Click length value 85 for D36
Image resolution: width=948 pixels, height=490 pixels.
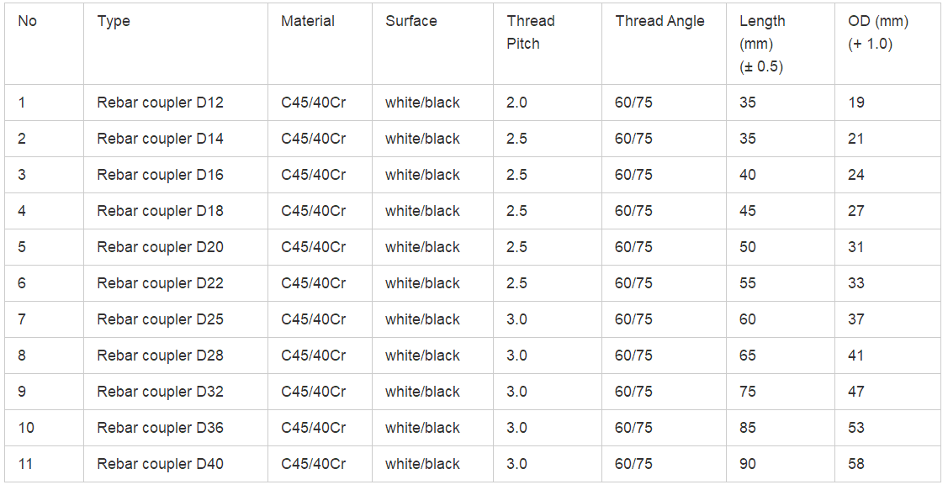click(748, 428)
